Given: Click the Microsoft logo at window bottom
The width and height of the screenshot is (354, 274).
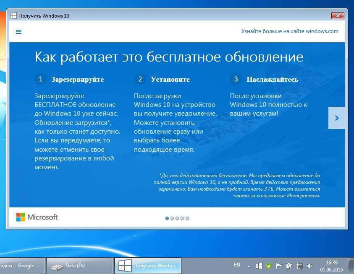Looking at the screenshot, I should pos(37,217).
